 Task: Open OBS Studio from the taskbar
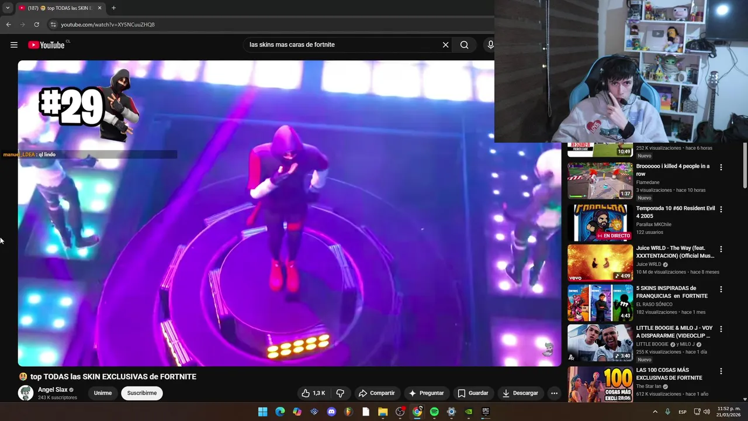tap(400, 412)
